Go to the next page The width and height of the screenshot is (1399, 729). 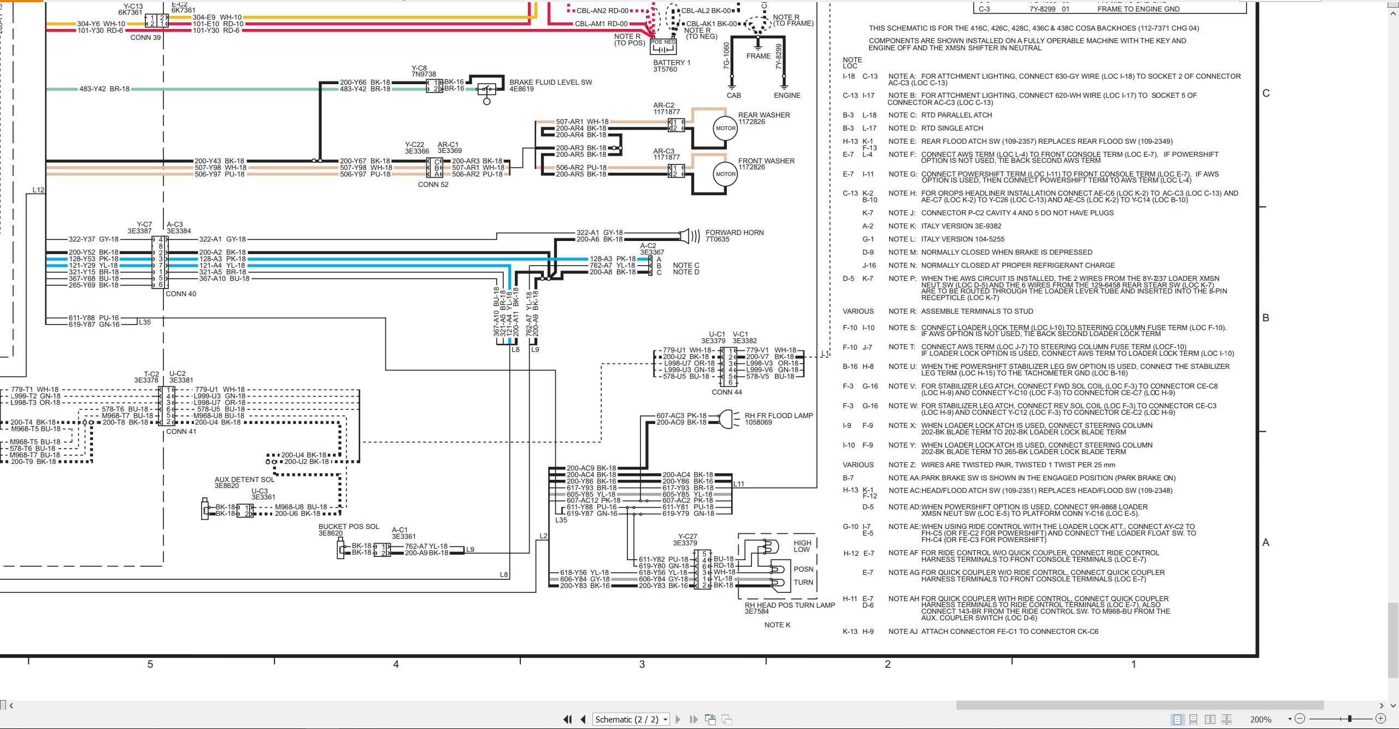(x=678, y=719)
